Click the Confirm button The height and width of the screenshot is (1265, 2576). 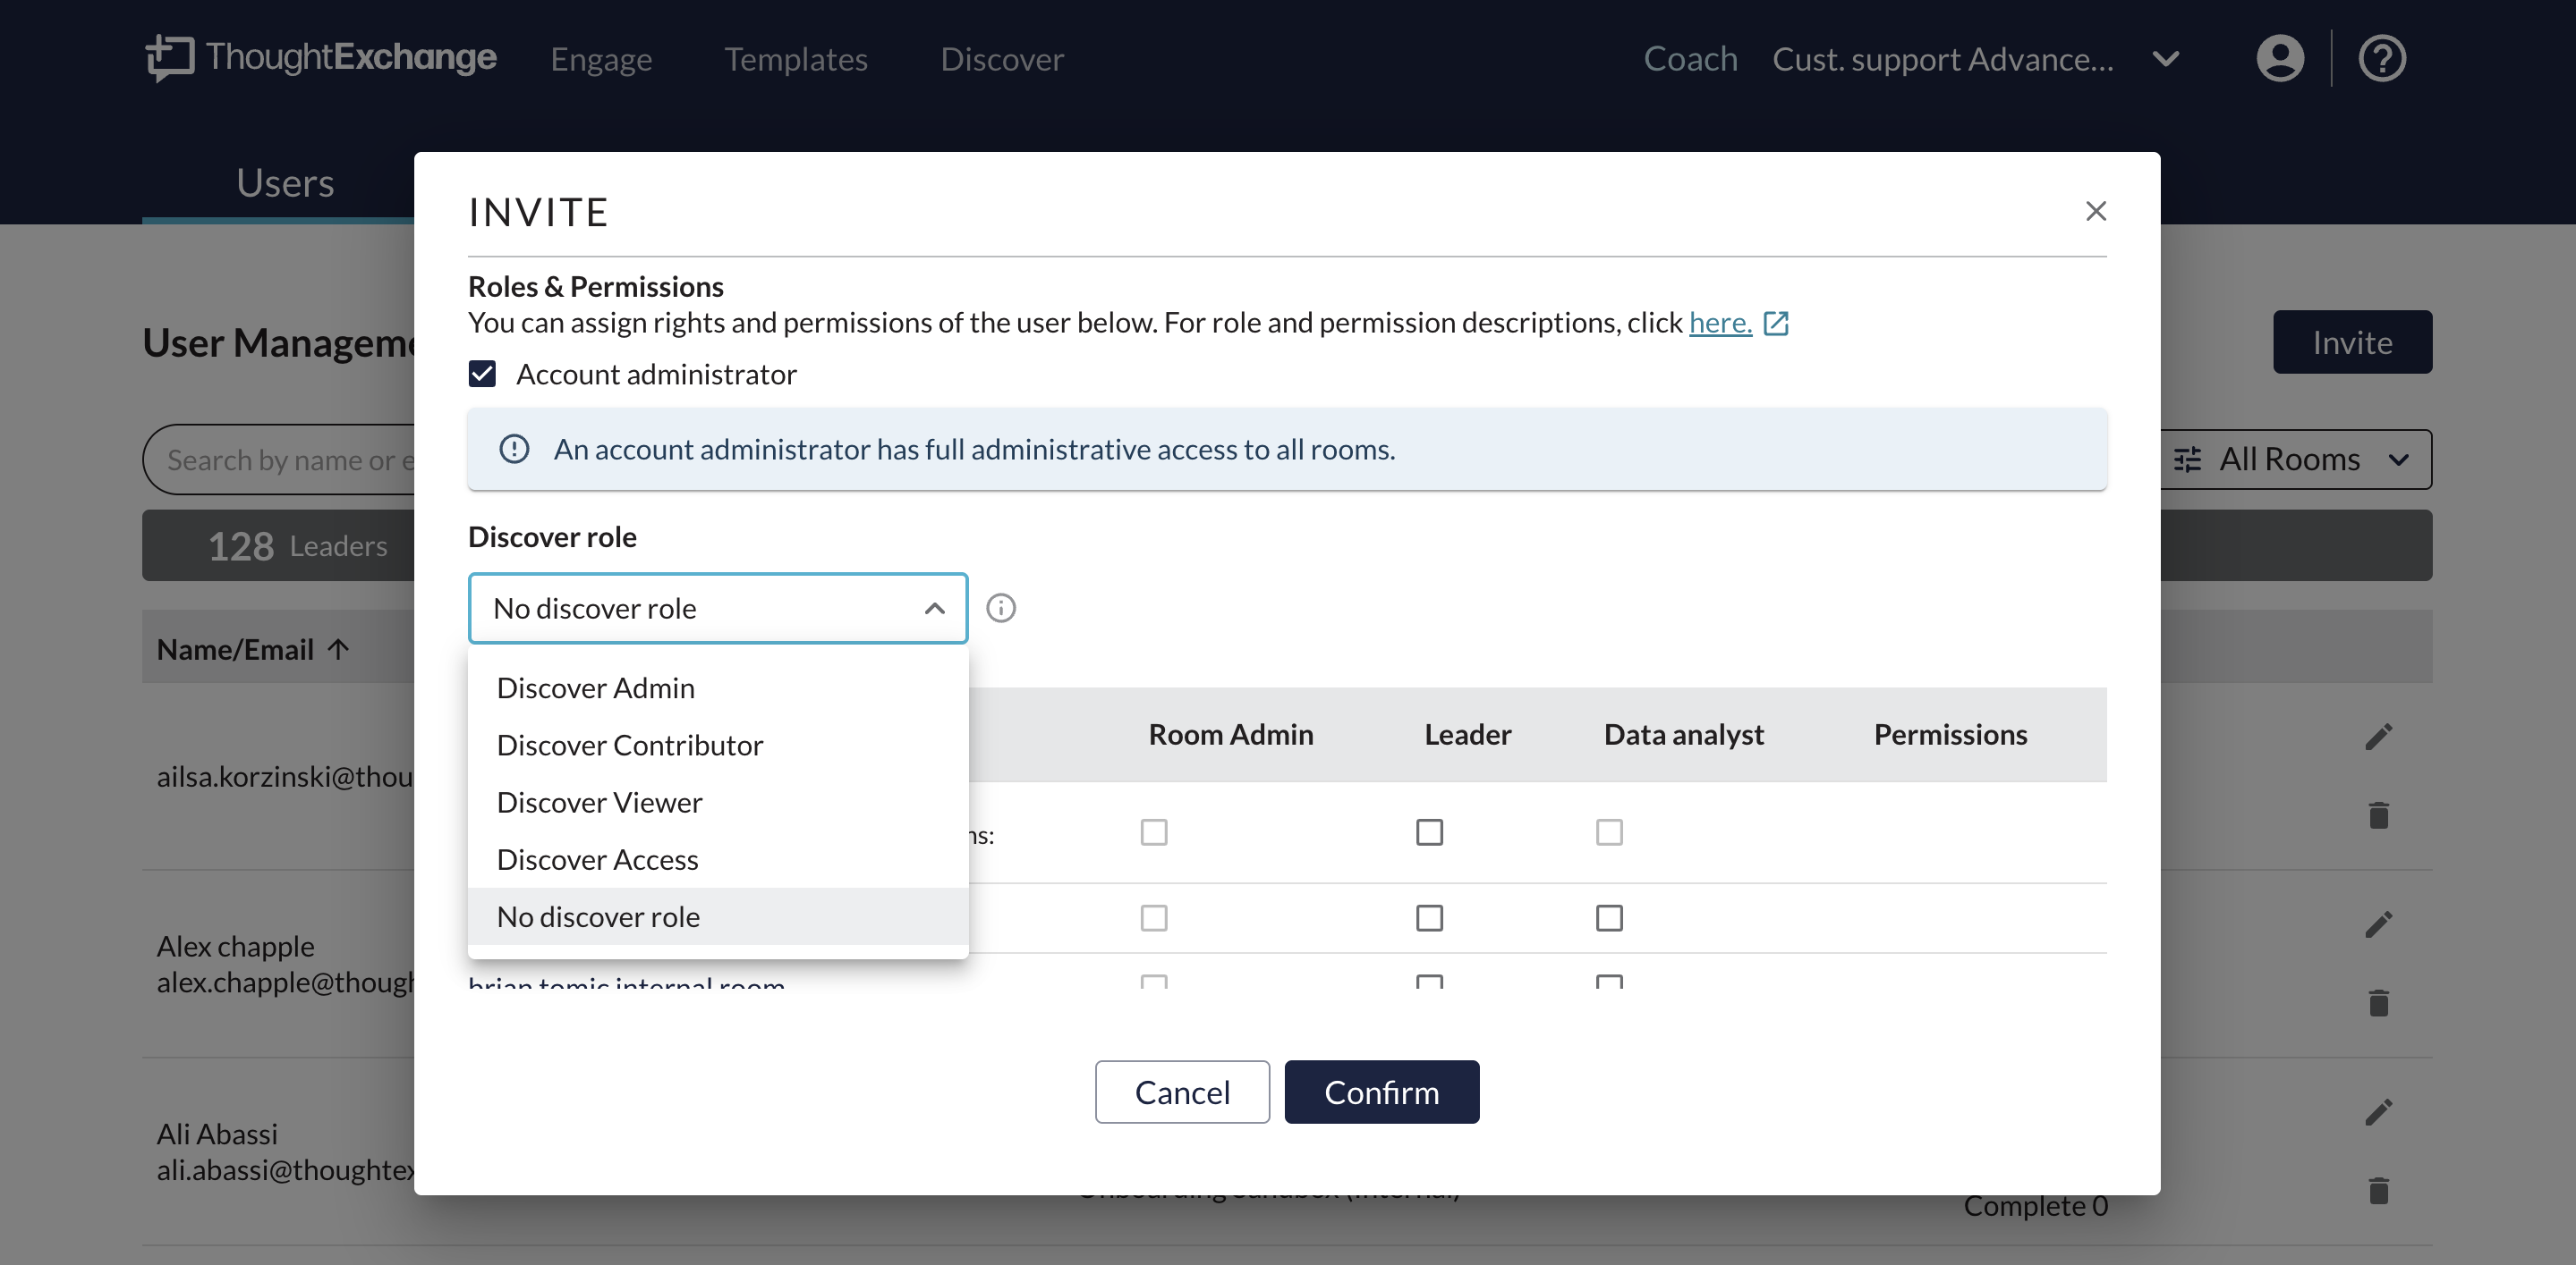tap(1382, 1092)
